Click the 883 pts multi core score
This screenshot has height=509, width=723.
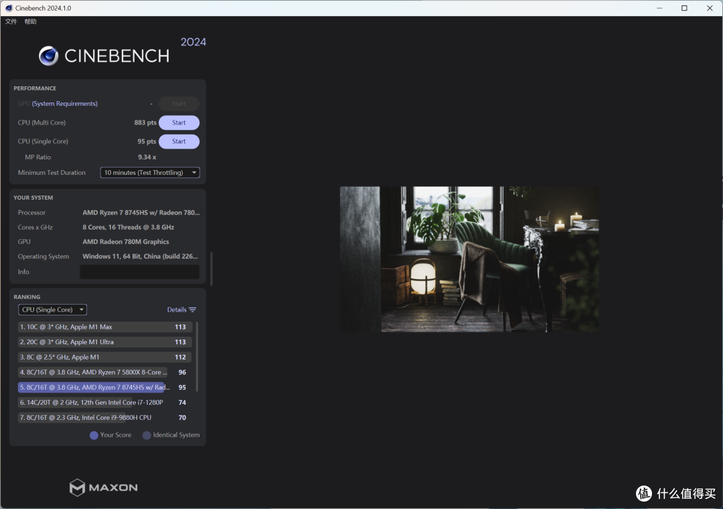tap(145, 123)
